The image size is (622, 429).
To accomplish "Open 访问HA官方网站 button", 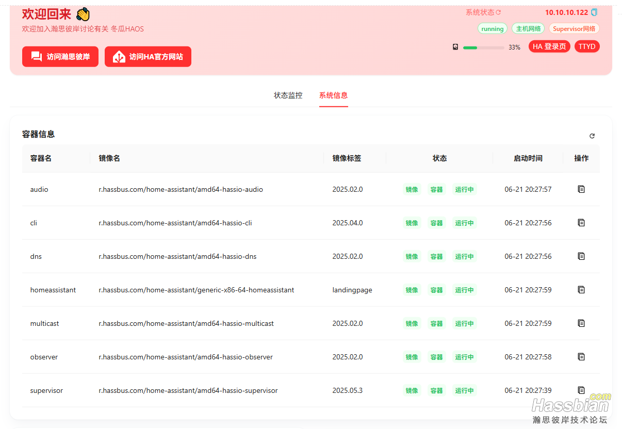I will (x=148, y=57).
